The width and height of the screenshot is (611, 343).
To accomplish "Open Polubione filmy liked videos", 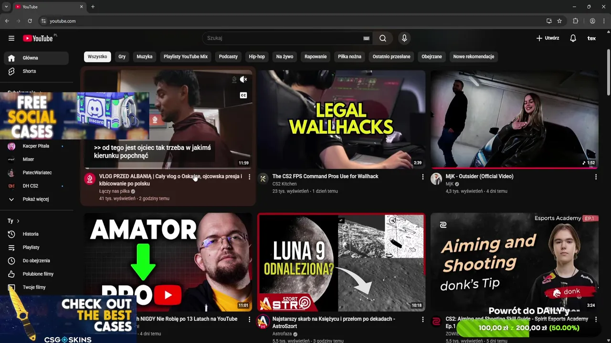I will coord(36,274).
